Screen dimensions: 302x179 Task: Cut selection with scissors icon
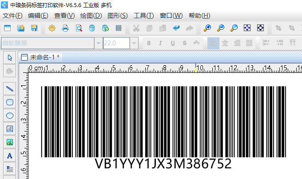(x=136, y=28)
